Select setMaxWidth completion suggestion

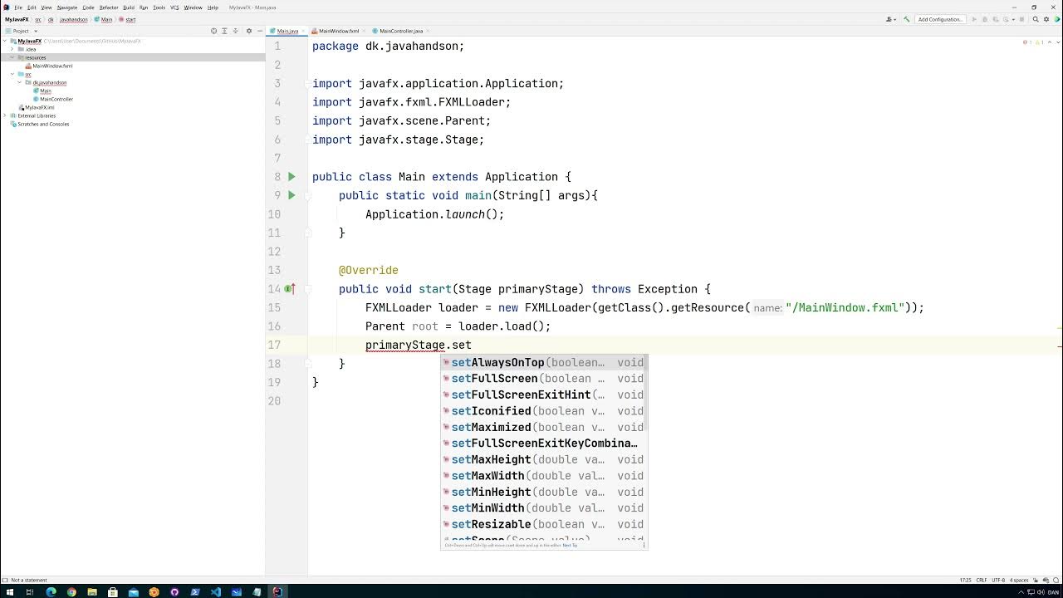click(x=544, y=476)
